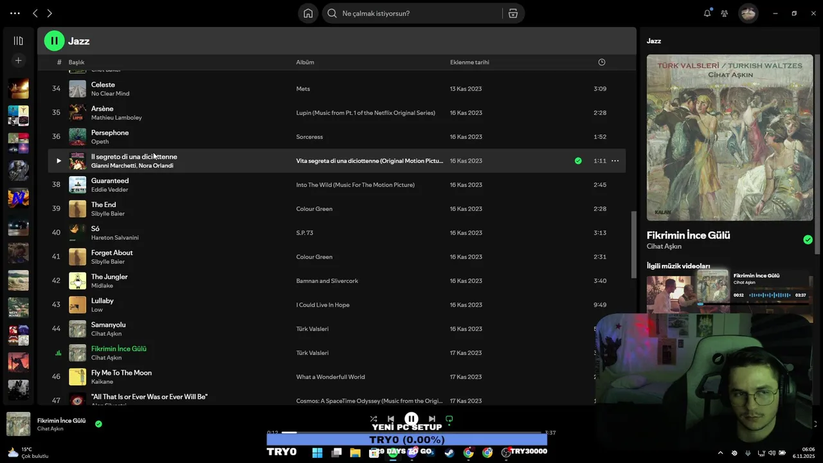
Task: Select track Fly Me To The Moon
Action: (x=336, y=377)
